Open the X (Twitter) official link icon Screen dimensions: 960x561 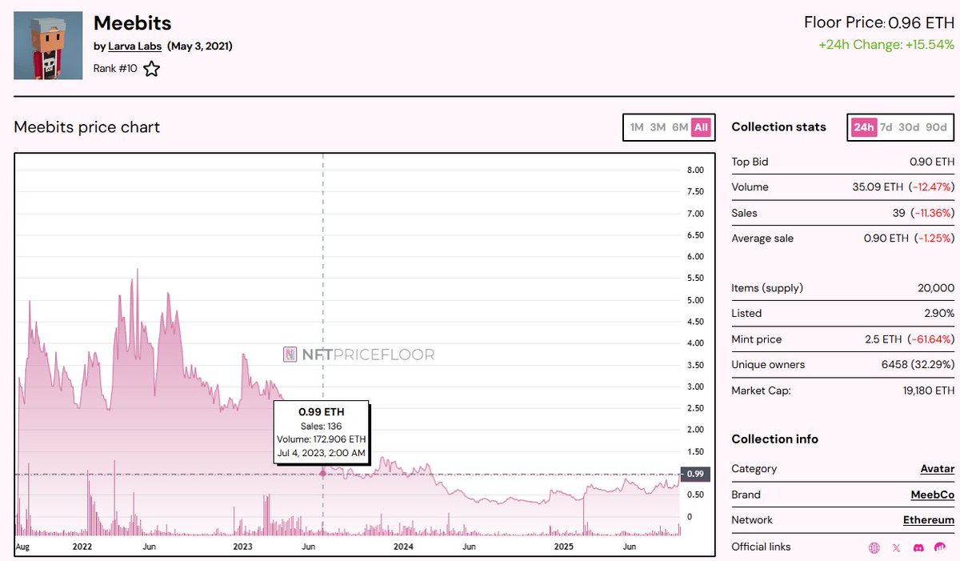click(x=896, y=548)
